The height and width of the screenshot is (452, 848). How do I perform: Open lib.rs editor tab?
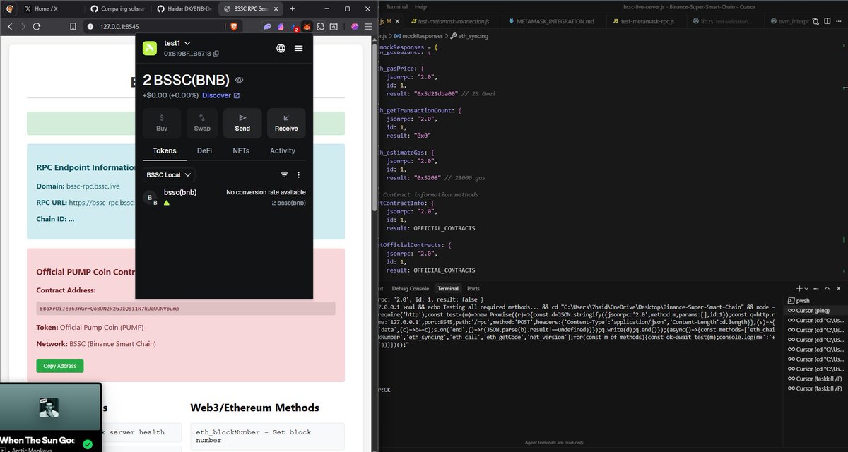tap(724, 21)
